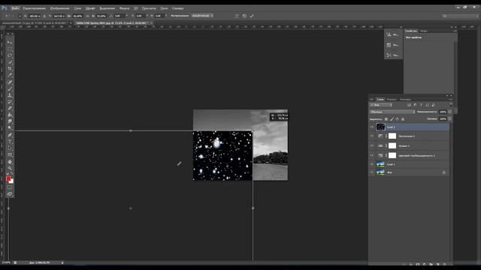Select the Rectangular Marquee tool
Image resolution: width=481 pixels, height=270 pixels.
pyautogui.click(x=10, y=49)
